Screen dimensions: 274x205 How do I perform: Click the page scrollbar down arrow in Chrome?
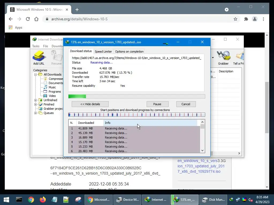point(267,187)
